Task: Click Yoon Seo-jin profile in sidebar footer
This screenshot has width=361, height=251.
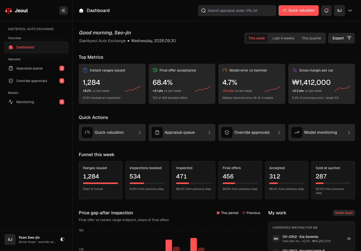Action: 31,239
